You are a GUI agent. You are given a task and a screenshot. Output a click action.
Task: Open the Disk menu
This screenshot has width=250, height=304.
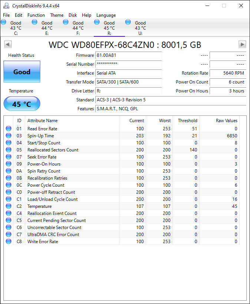[73, 15]
